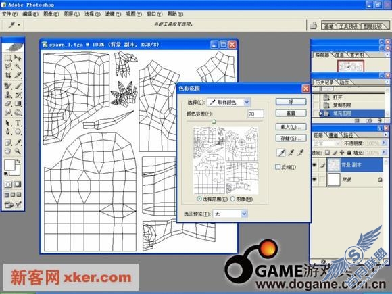Select the Eyedropper tool in toolbox
Viewport: 392px width, 294px height.
(18, 143)
